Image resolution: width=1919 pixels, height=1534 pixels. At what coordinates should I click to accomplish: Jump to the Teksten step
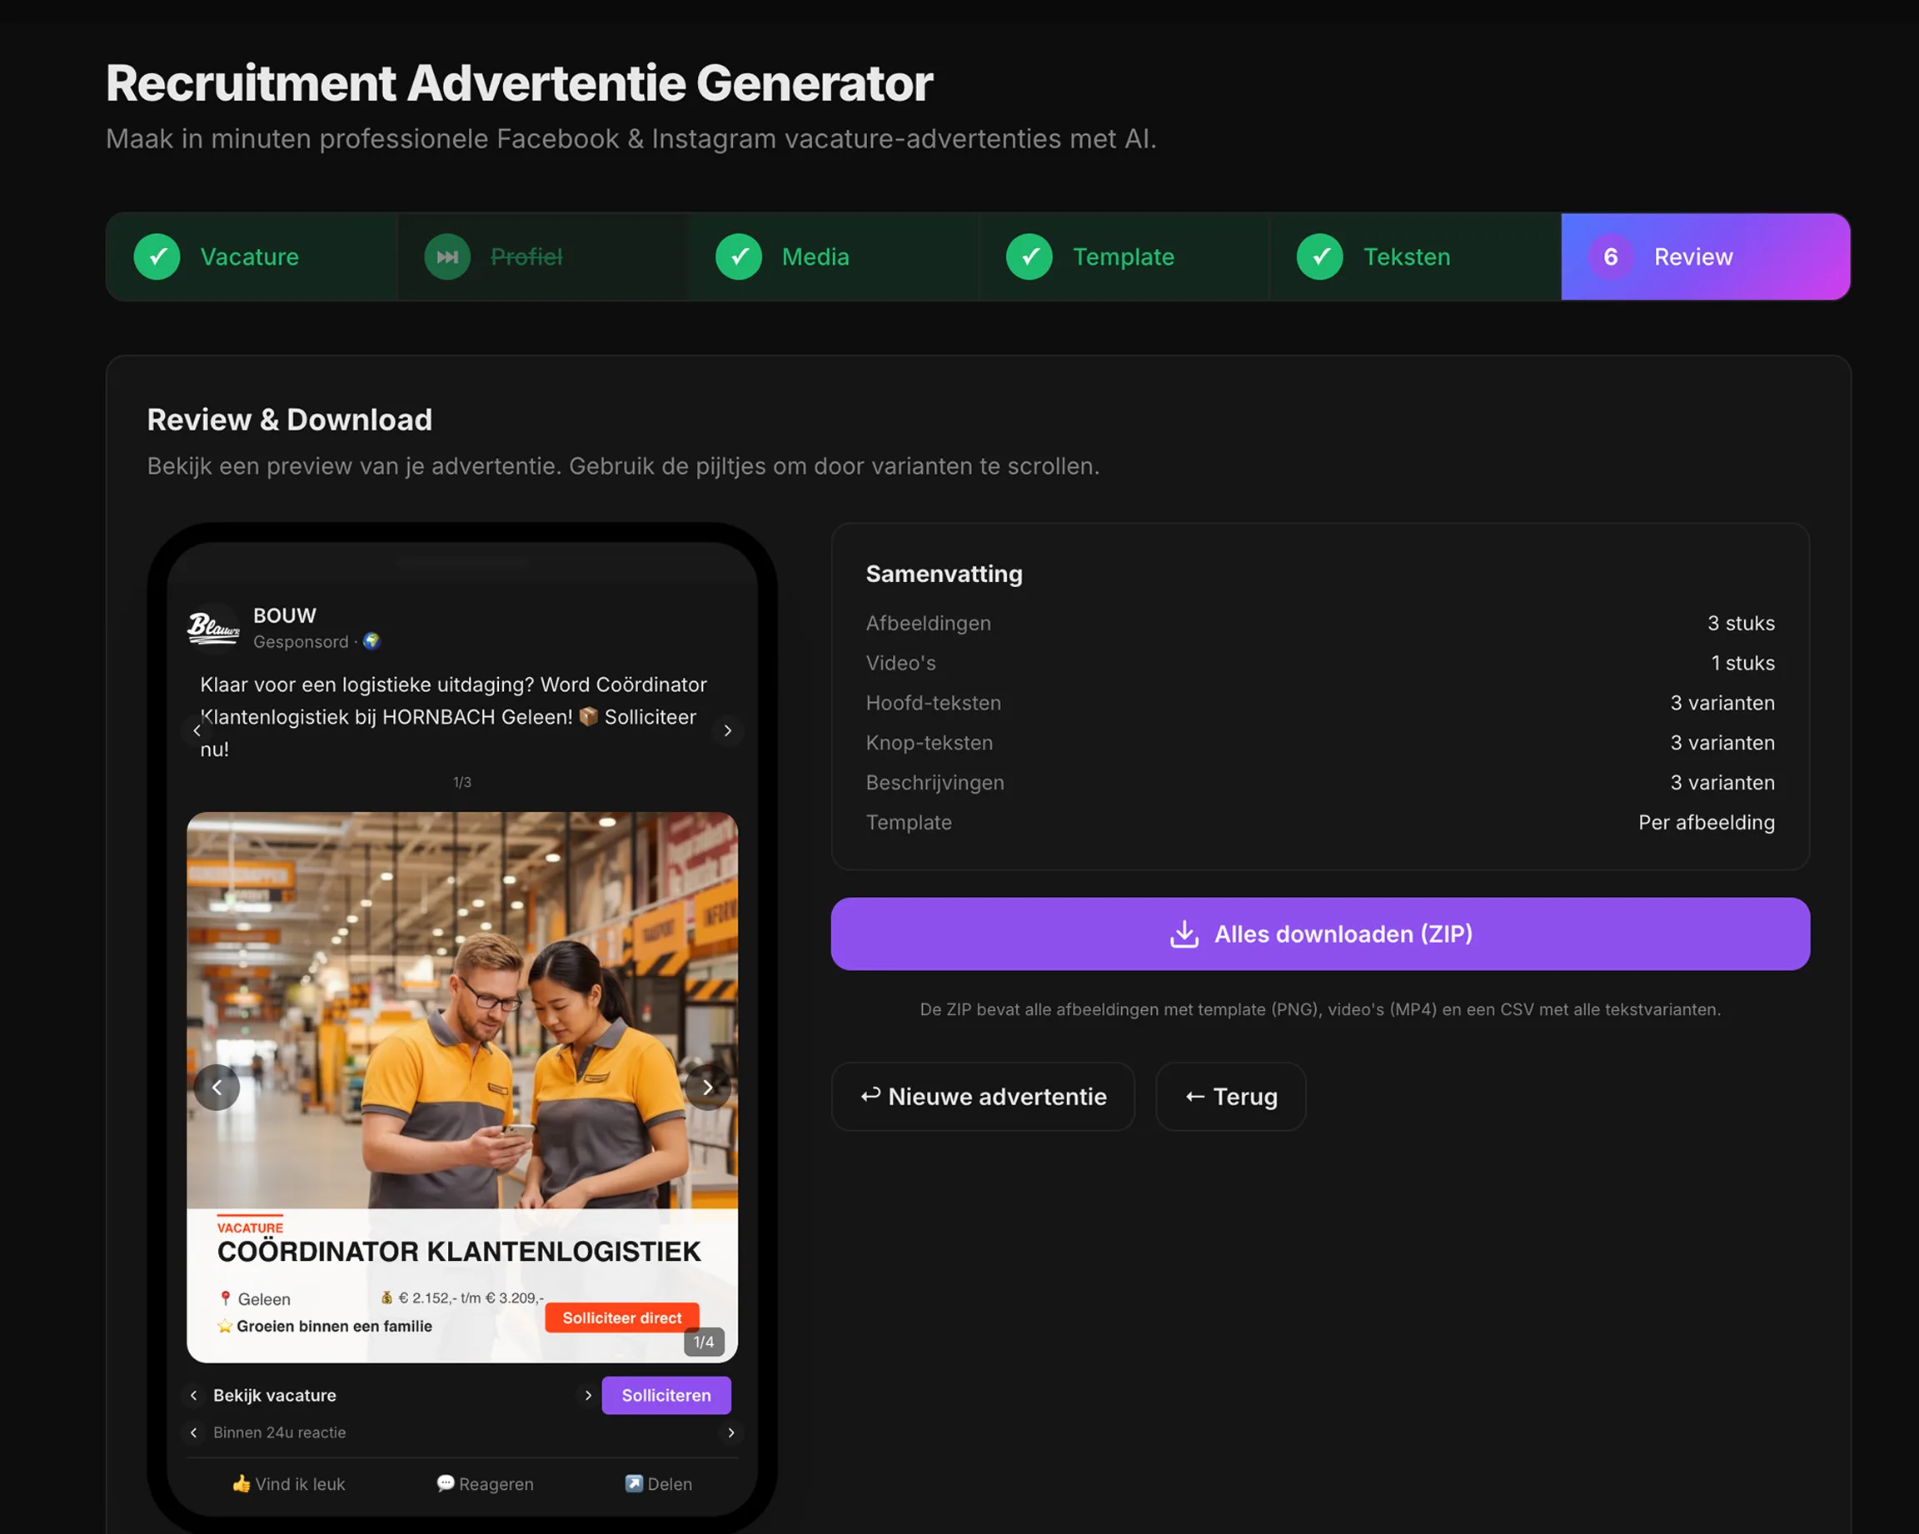pos(1415,257)
